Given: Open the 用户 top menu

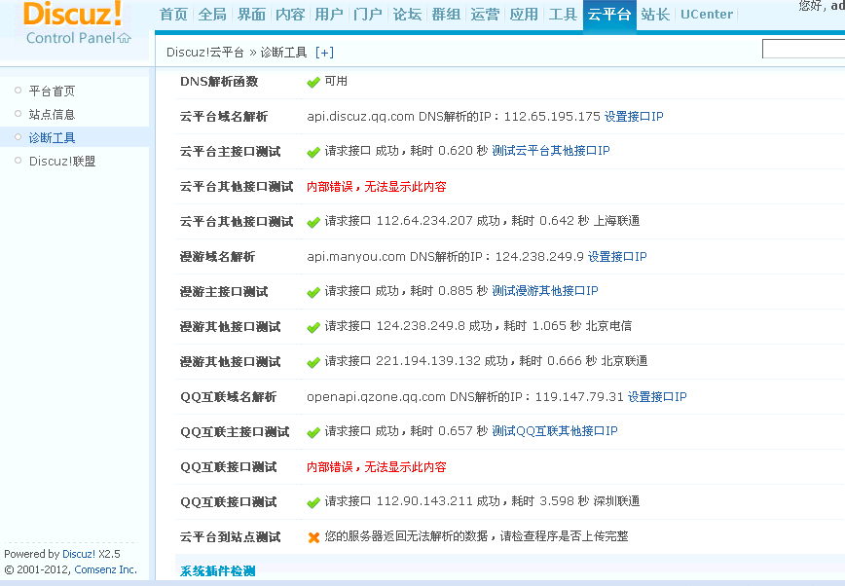Looking at the screenshot, I should tap(329, 15).
